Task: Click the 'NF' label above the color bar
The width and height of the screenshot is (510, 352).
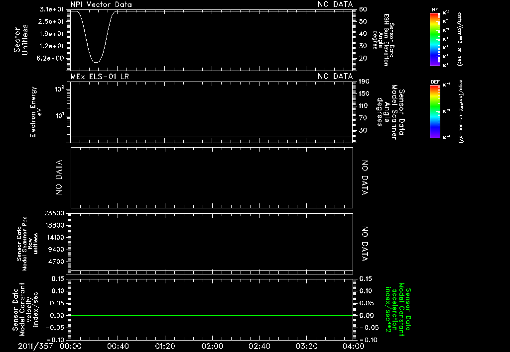Action: [x=435, y=10]
